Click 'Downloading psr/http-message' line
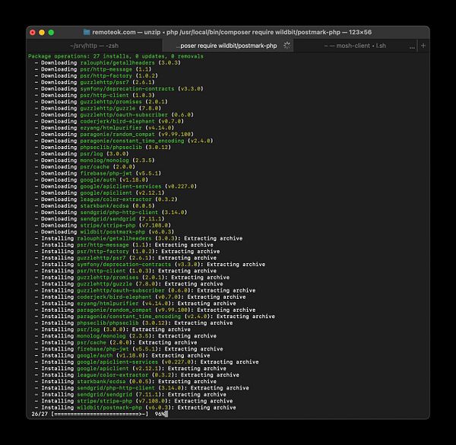This screenshot has height=445, width=456. [x=93, y=69]
